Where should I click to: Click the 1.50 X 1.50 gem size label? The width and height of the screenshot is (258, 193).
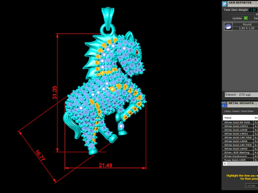[x=247, y=28]
